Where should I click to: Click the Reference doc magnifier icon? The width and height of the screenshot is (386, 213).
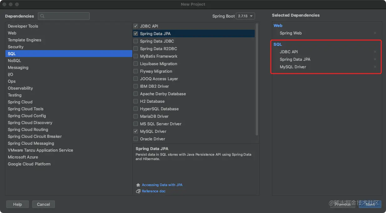(138, 191)
